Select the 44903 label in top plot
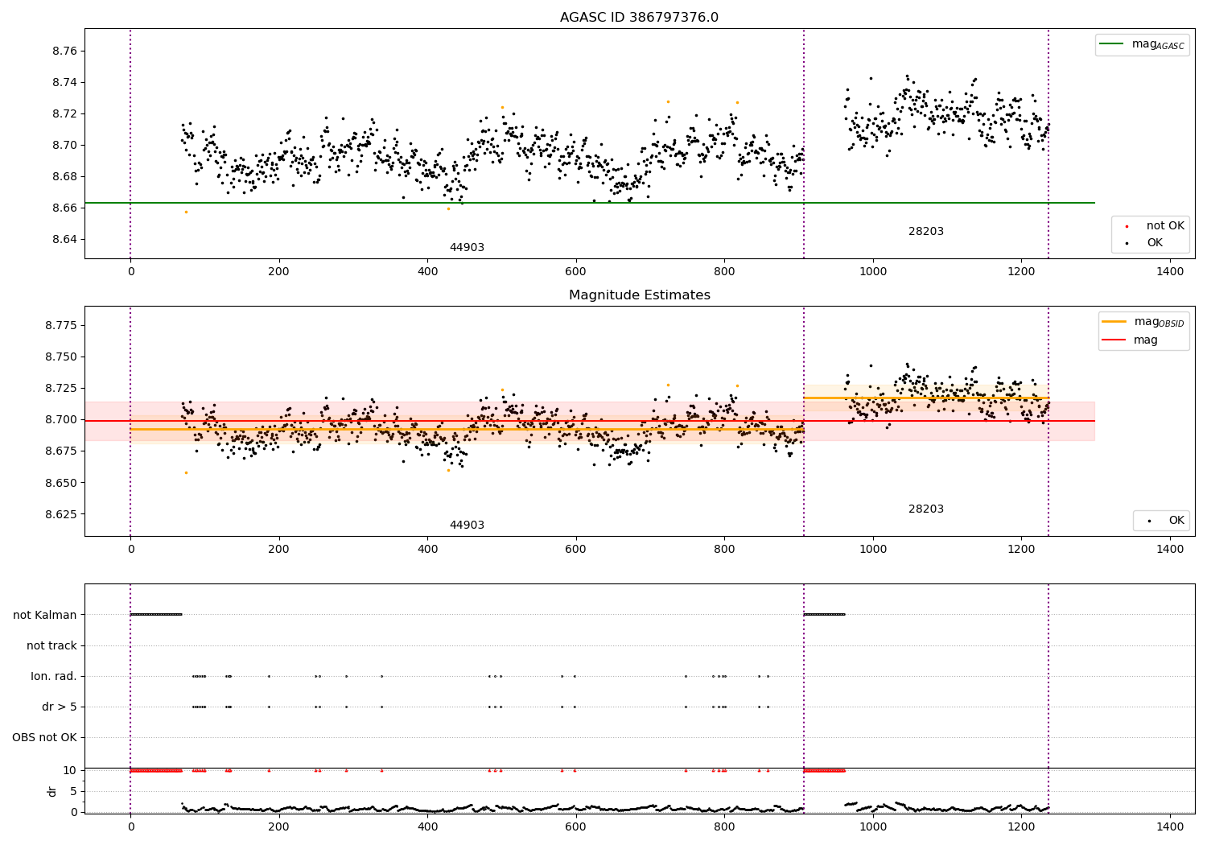The image size is (1207, 845). (467, 248)
